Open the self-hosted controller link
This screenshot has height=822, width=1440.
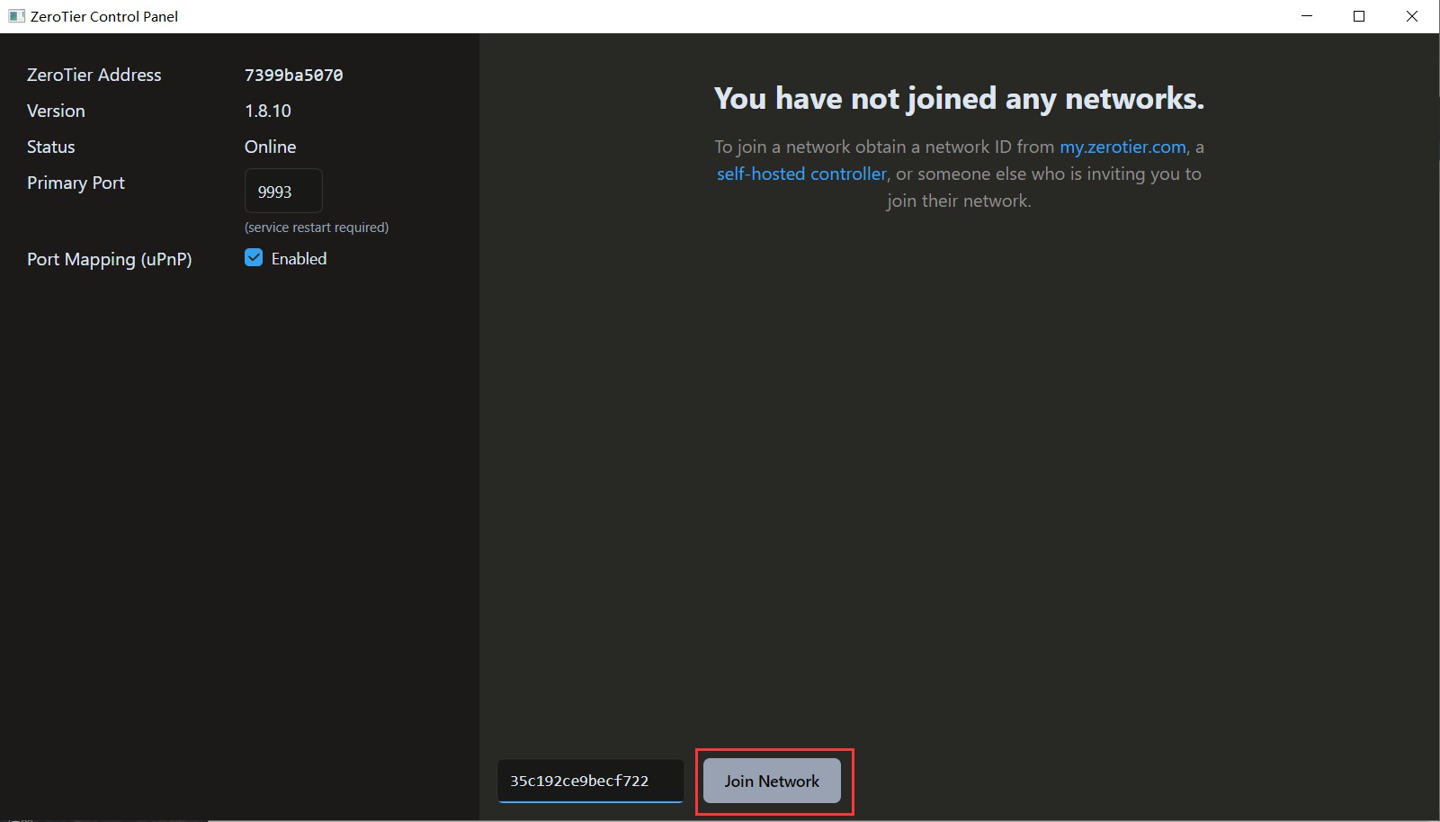pyautogui.click(x=801, y=174)
